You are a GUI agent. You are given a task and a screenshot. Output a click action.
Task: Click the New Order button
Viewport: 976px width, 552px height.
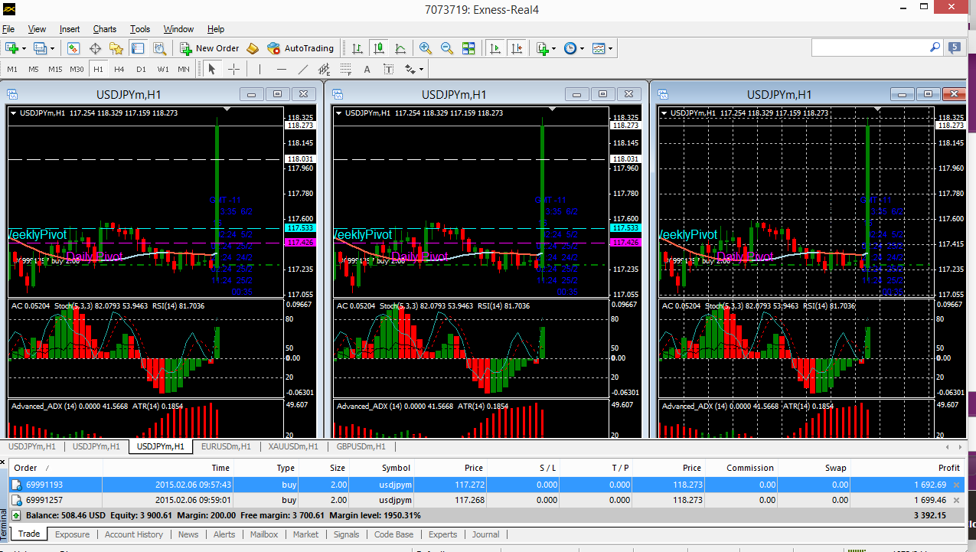point(209,48)
